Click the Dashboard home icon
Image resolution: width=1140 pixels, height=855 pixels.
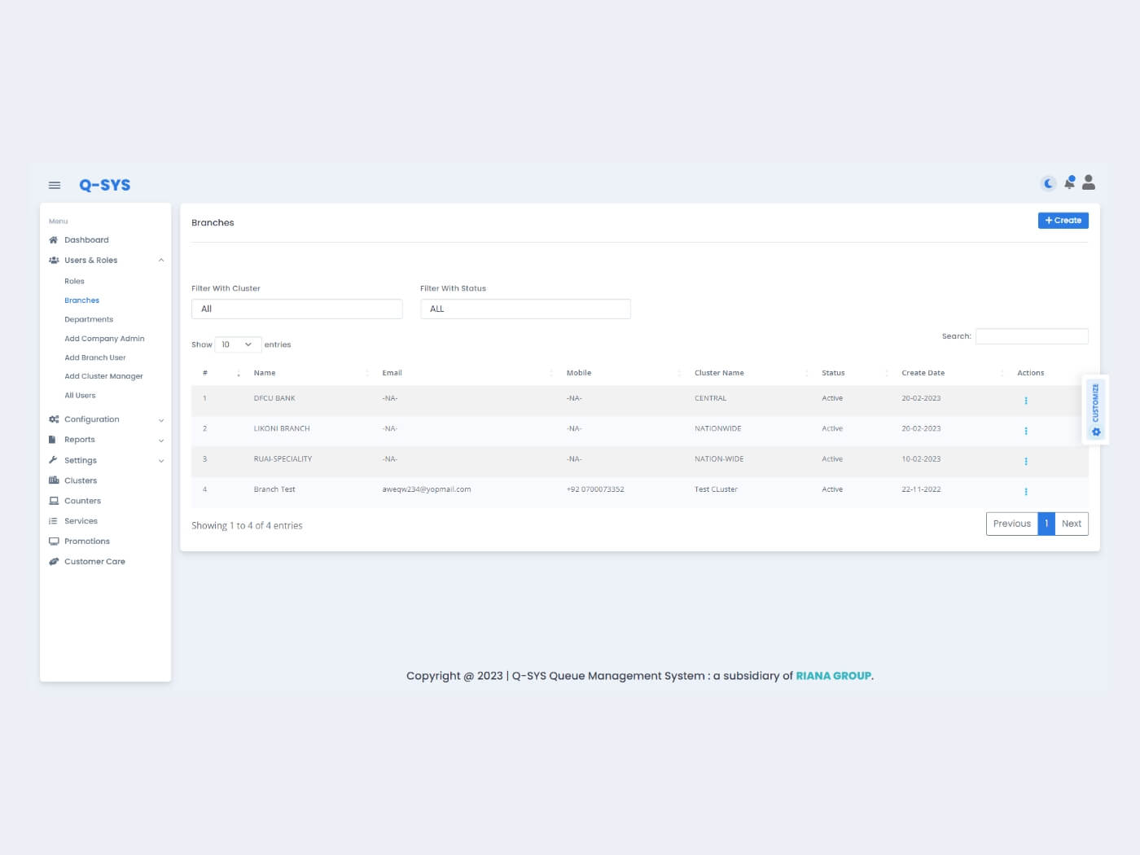point(54,240)
